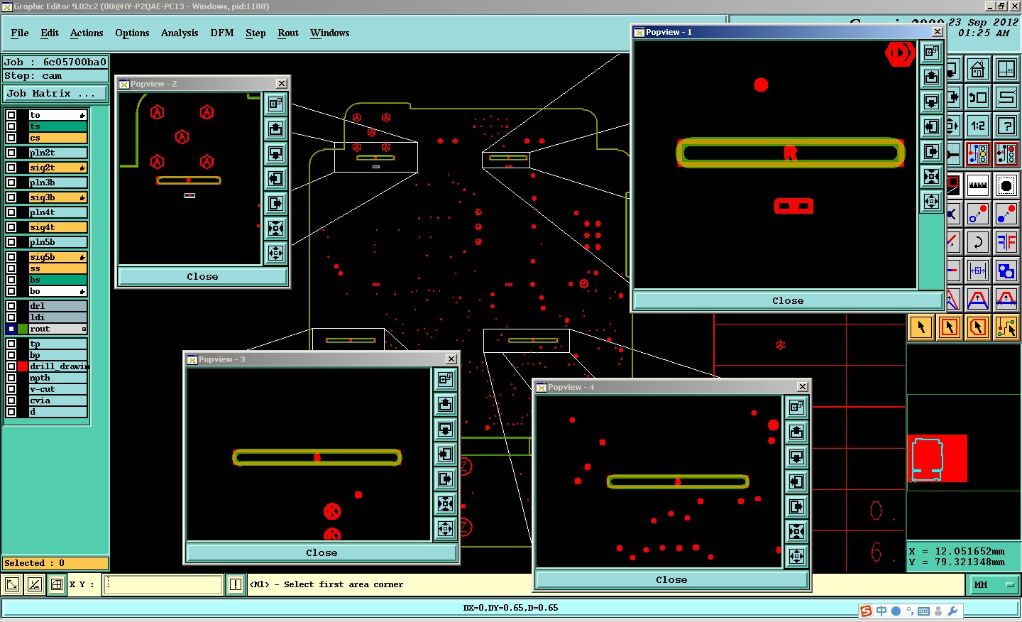Image resolution: width=1022 pixels, height=622 pixels.
Task: Click the 1:2 scale icon
Action: 978,126
